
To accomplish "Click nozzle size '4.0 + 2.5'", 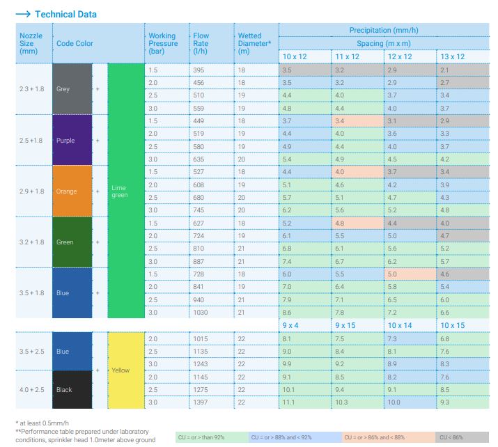I will (x=32, y=389).
